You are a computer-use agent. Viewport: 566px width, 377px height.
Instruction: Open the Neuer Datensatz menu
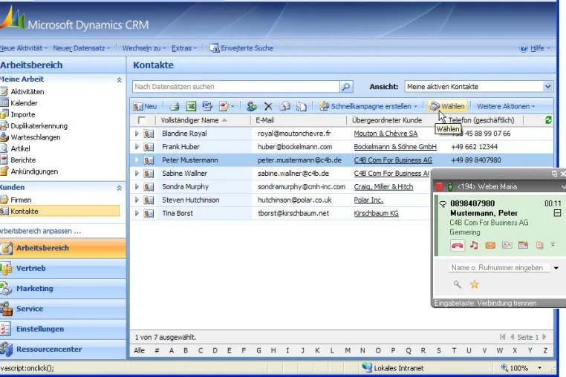[x=82, y=48]
